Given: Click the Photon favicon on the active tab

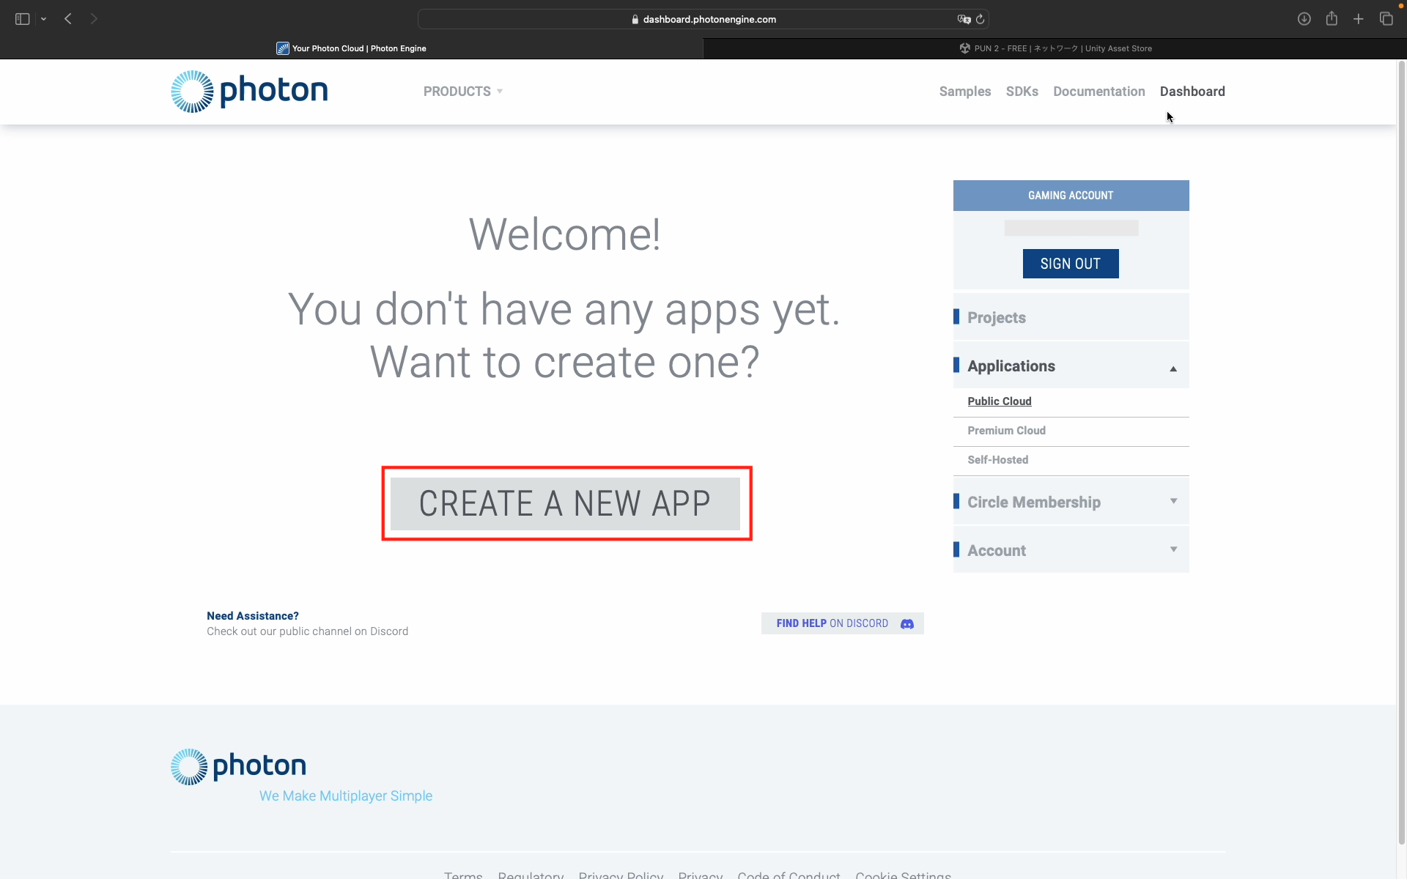Looking at the screenshot, I should [282, 48].
